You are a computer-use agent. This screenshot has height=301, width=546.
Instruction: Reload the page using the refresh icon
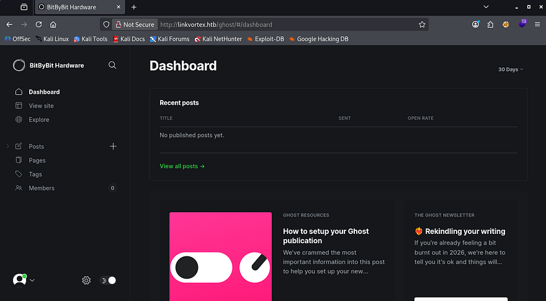click(x=38, y=25)
